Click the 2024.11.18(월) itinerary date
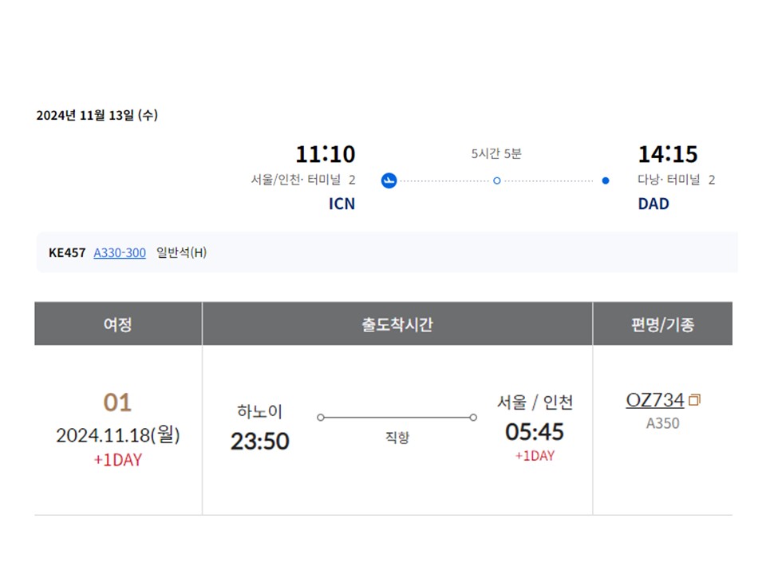Viewport: 766px width, 575px height. pos(118,435)
